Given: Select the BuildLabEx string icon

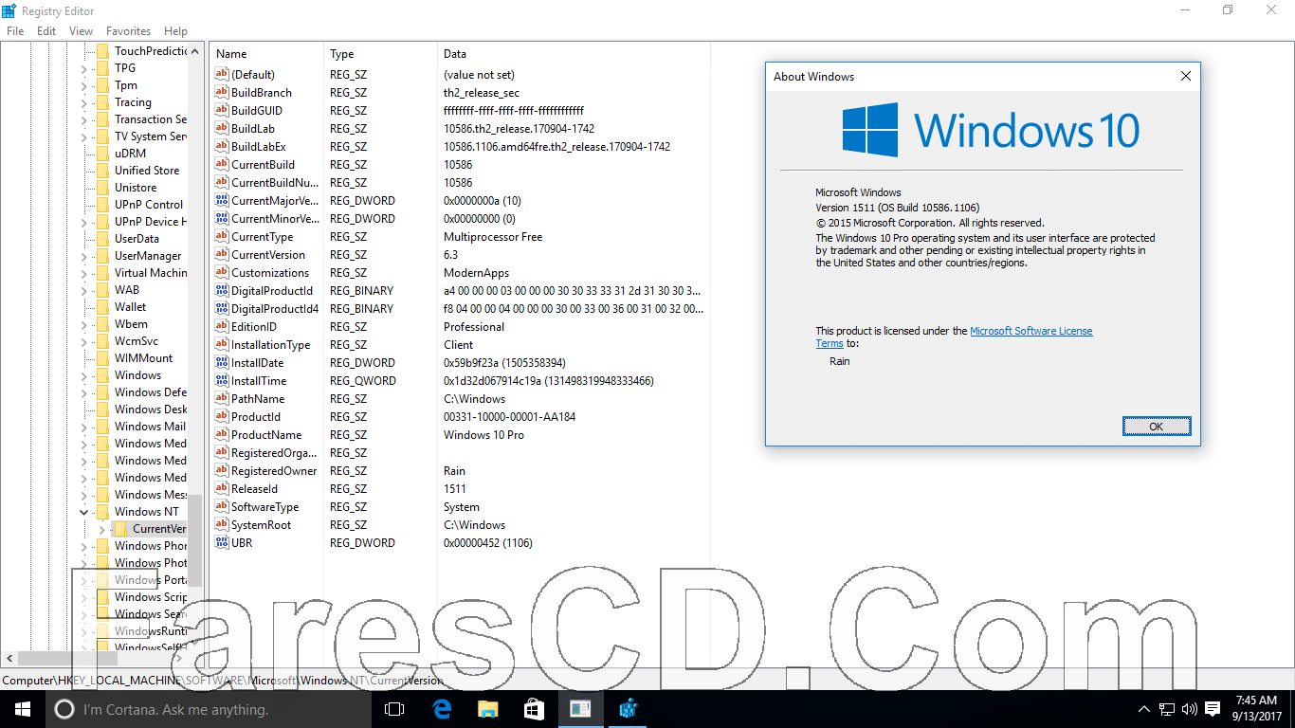Looking at the screenshot, I should click(222, 147).
